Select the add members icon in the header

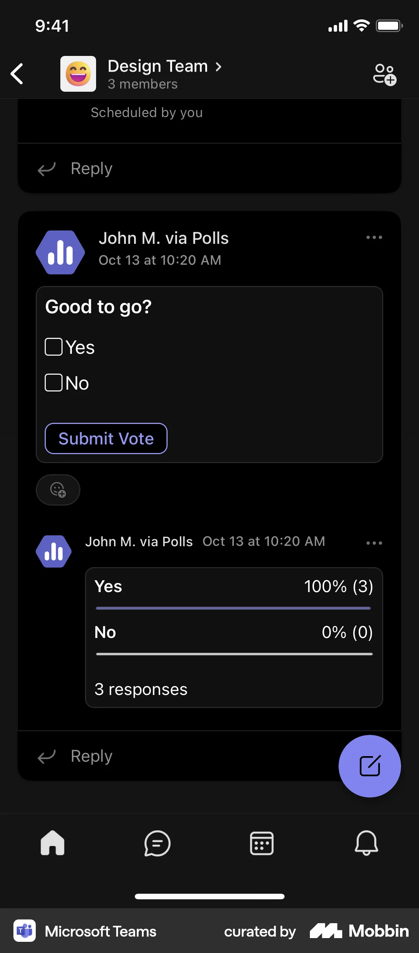[x=384, y=73]
